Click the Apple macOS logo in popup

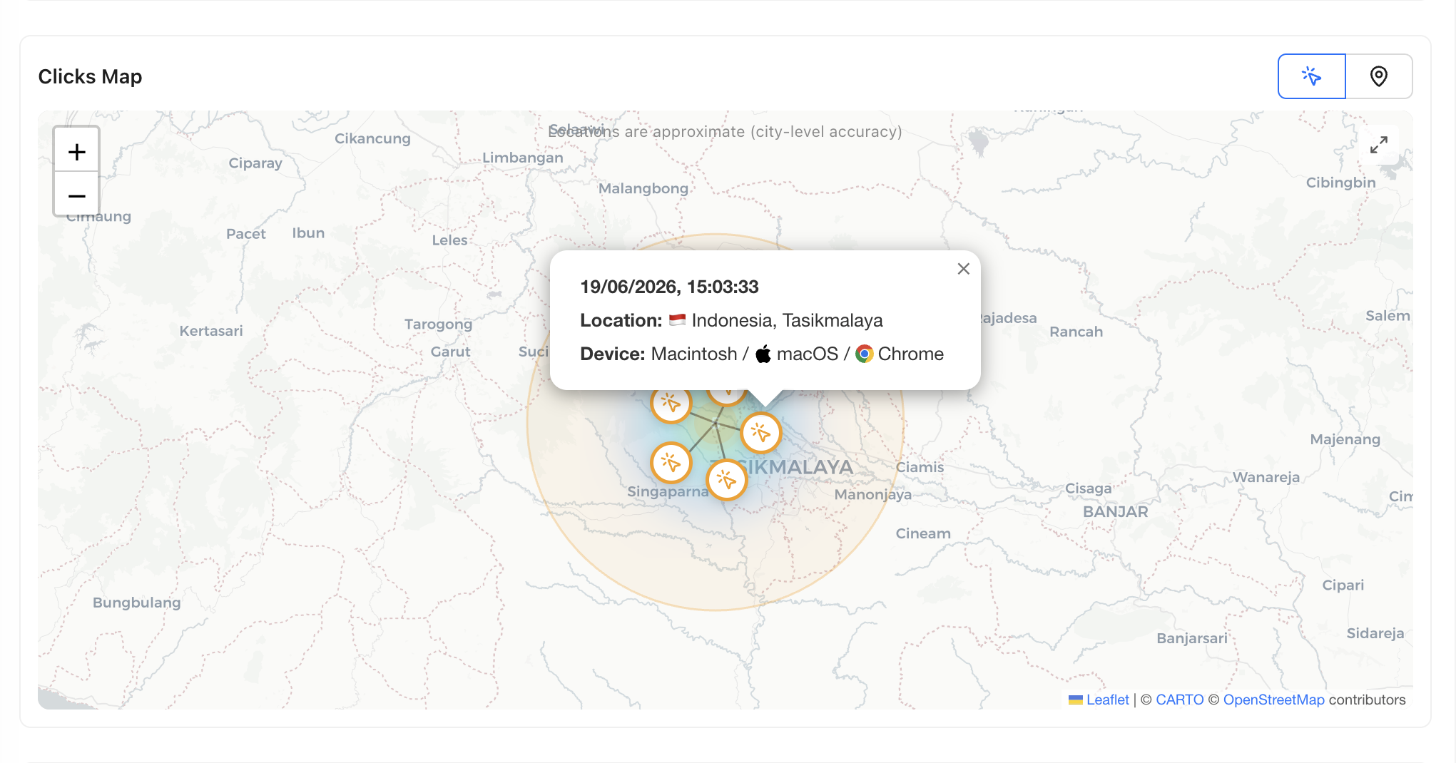pos(763,354)
